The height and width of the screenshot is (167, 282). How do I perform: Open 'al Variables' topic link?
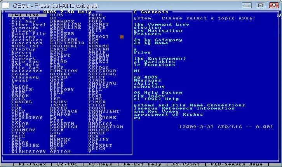point(155,62)
